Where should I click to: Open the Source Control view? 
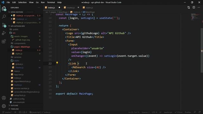[4, 25]
